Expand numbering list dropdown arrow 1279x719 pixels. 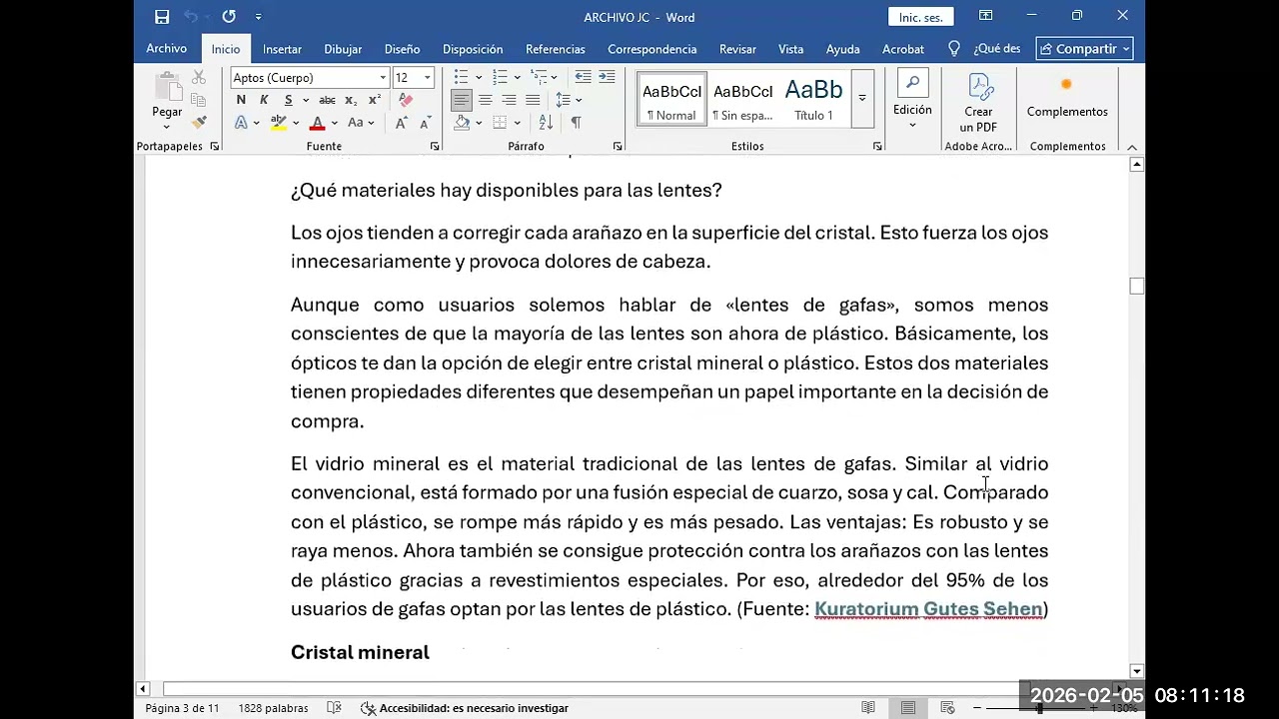(517, 77)
